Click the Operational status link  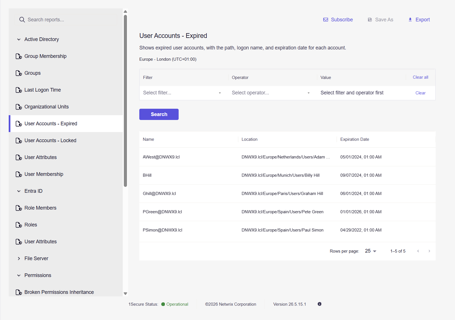click(x=177, y=304)
